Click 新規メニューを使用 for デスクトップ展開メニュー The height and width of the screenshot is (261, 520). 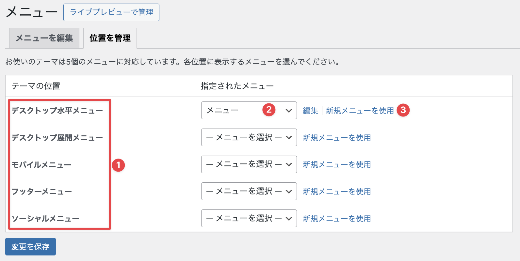[337, 138]
